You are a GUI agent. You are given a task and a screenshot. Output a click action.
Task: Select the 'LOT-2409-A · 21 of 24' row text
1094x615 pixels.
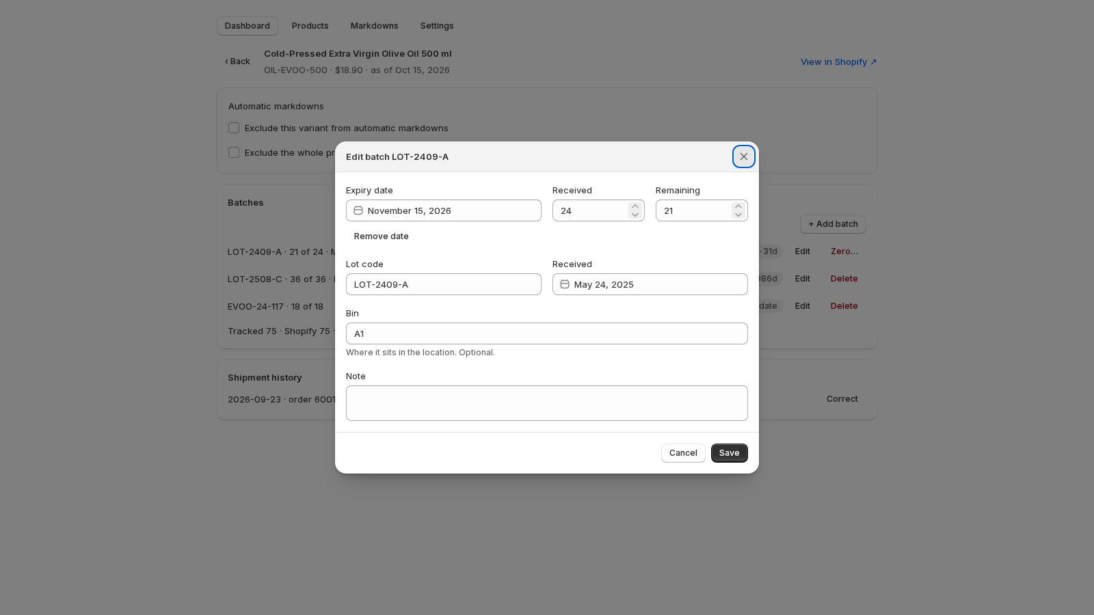[x=276, y=252]
